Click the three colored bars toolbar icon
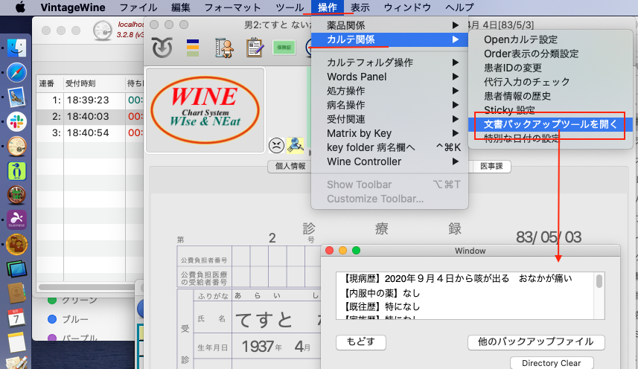The width and height of the screenshot is (638, 369). coord(192,48)
